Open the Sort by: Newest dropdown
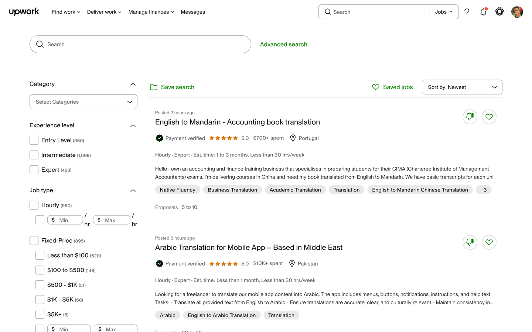532x332 pixels. [x=462, y=87]
